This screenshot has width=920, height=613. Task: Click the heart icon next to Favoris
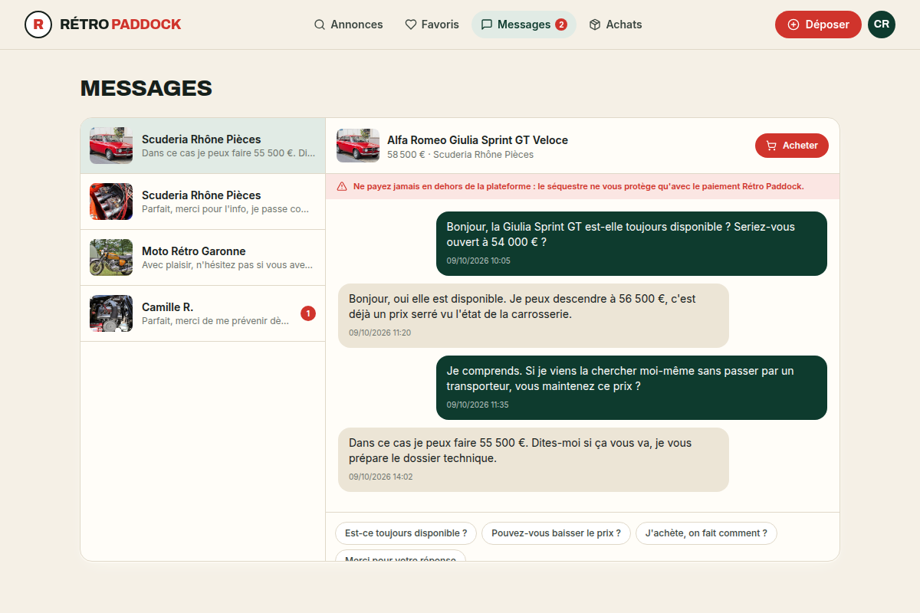411,25
